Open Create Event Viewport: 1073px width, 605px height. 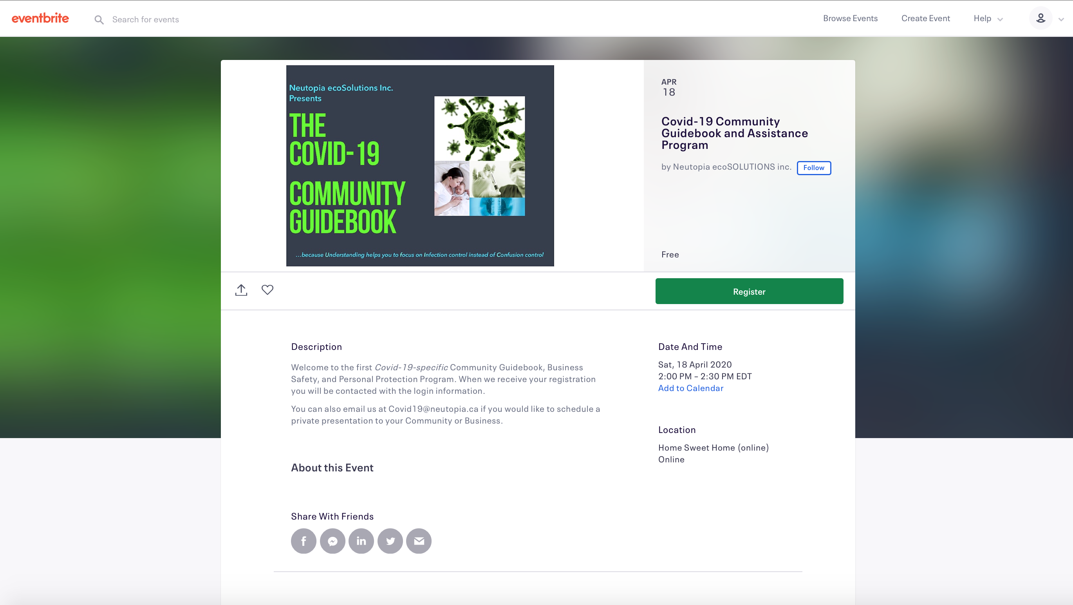[x=925, y=18]
